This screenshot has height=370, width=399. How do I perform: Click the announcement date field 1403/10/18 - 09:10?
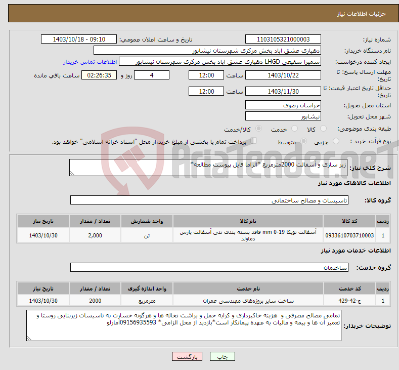(x=78, y=39)
